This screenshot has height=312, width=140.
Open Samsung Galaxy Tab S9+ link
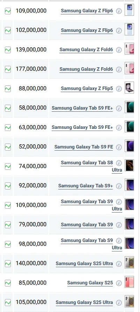click(86, 186)
